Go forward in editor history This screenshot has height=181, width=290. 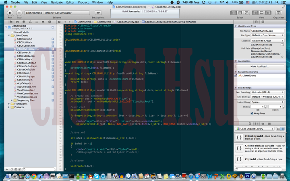click(x=70, y=22)
